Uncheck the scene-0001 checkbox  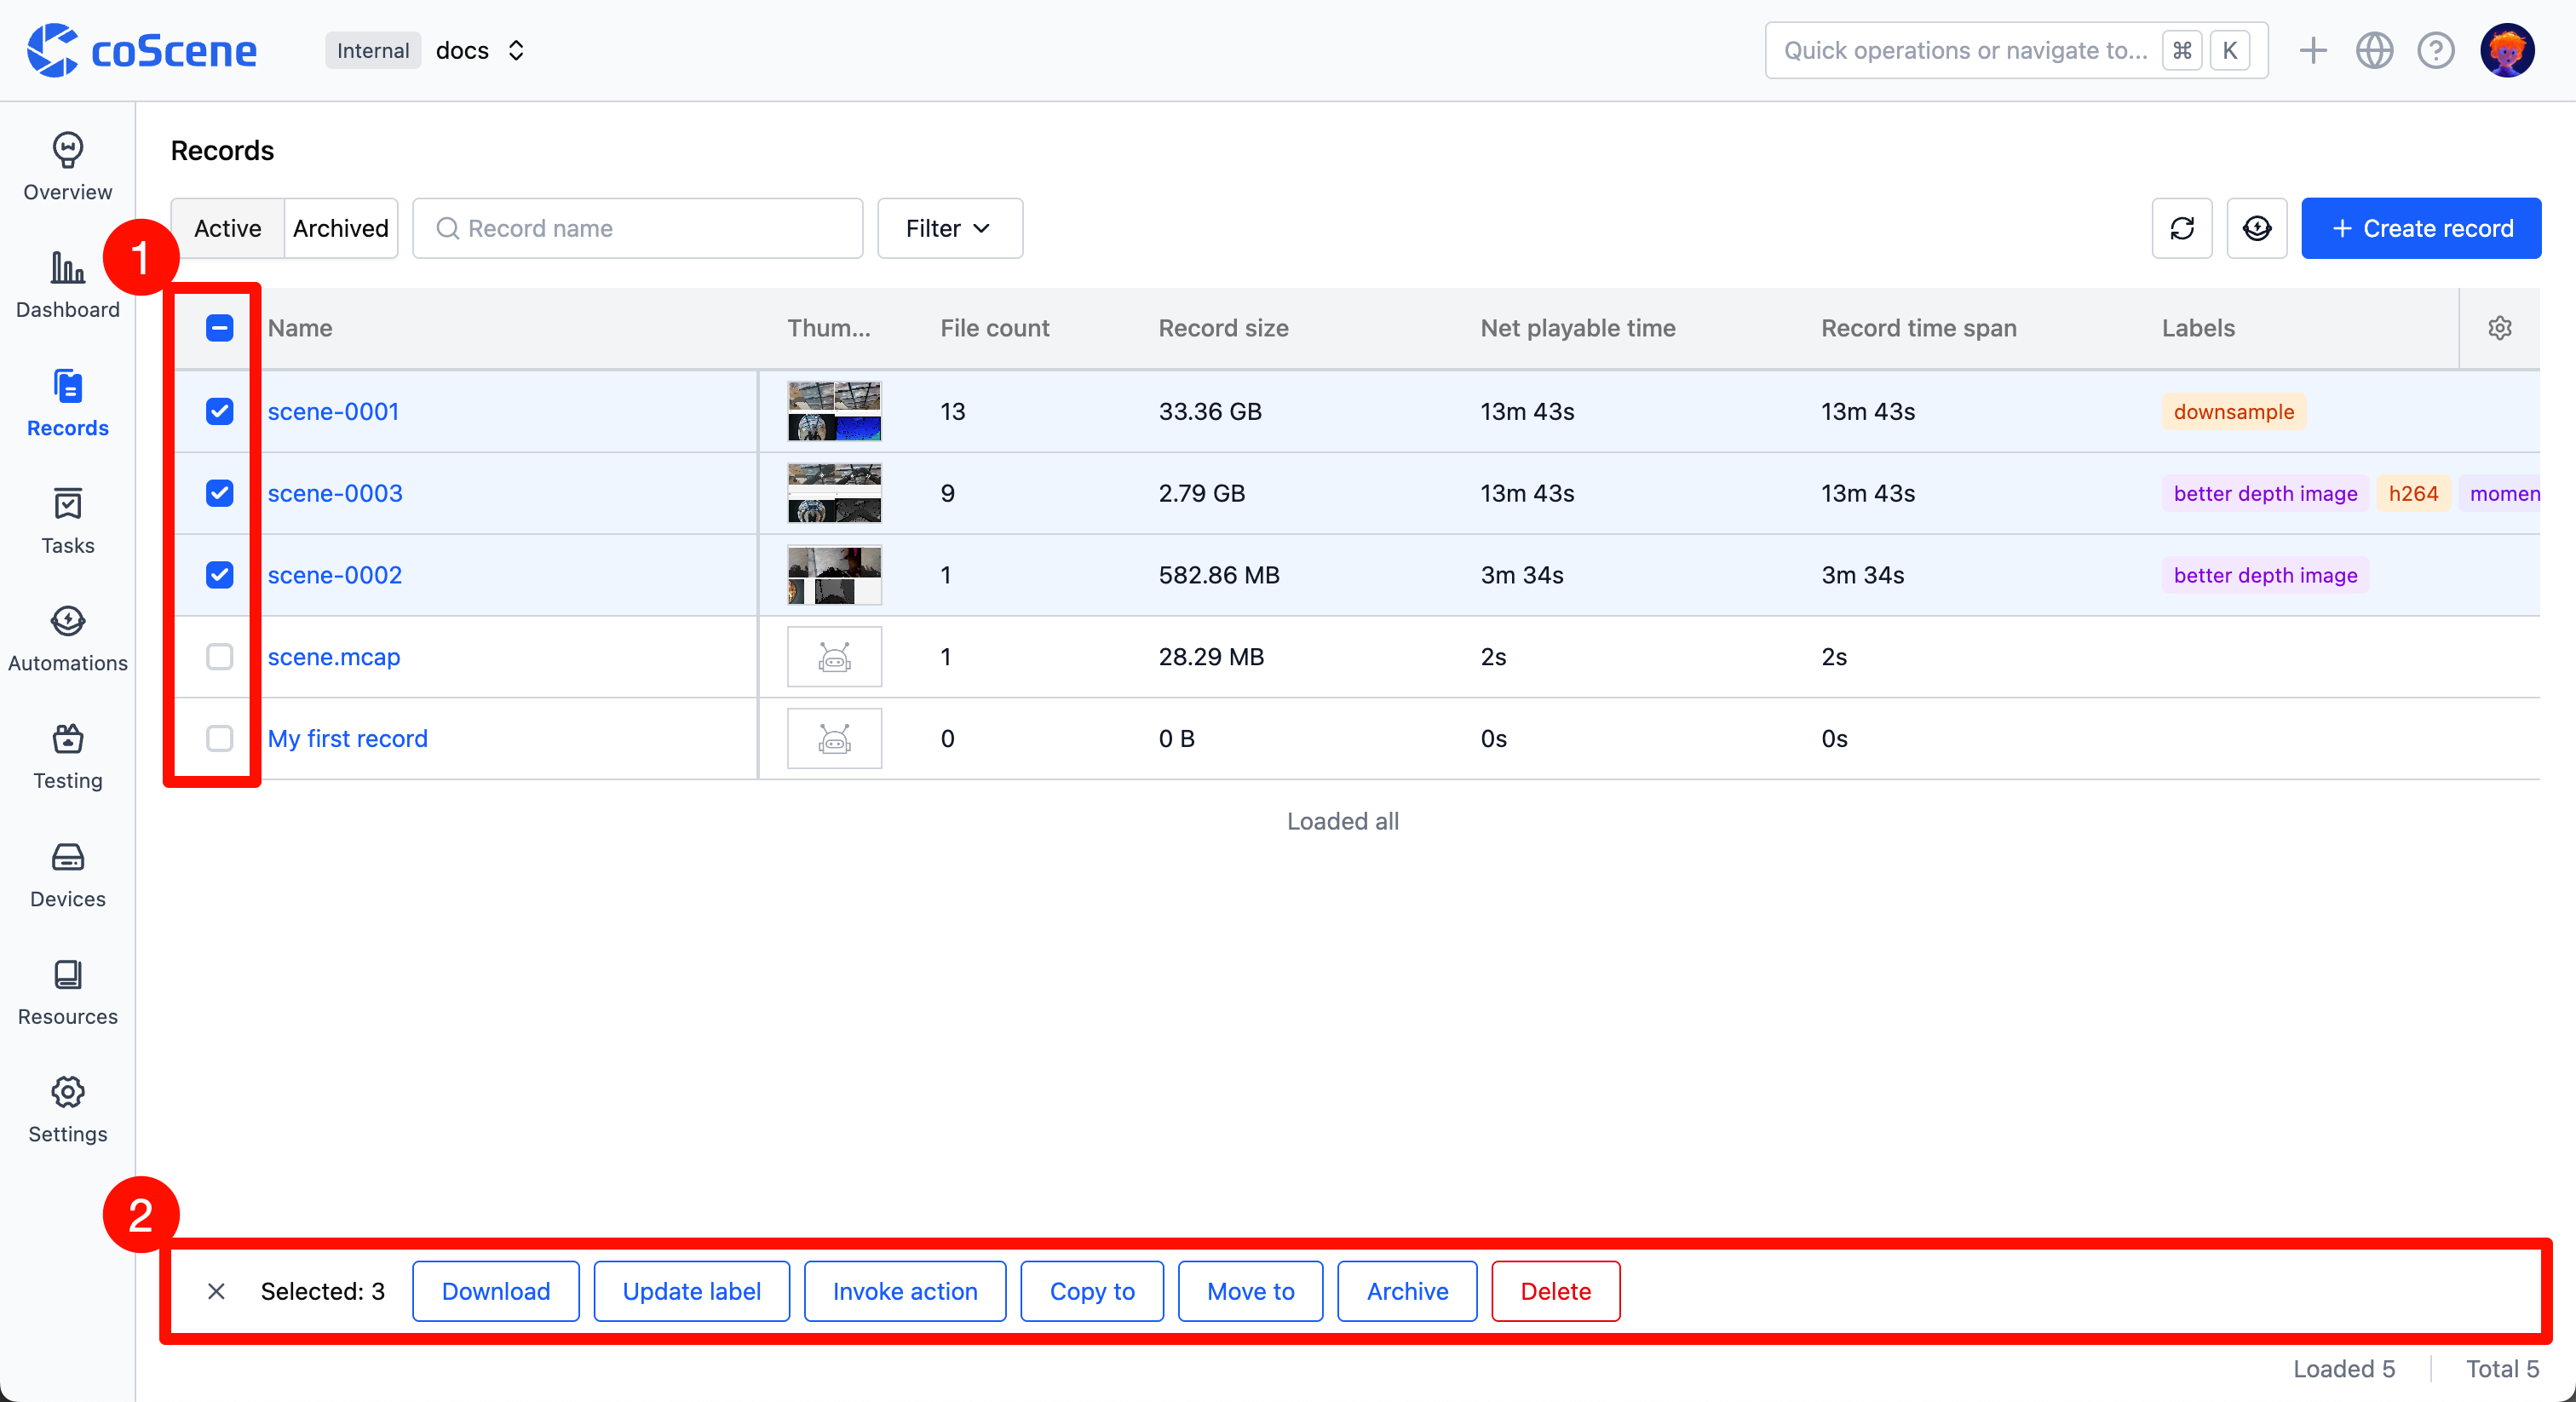coord(219,411)
